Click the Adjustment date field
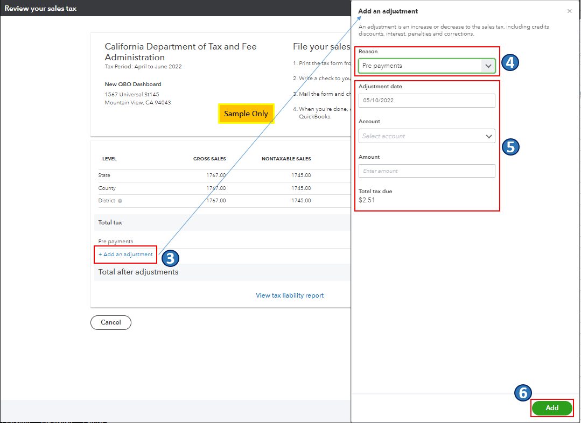 pyautogui.click(x=426, y=101)
